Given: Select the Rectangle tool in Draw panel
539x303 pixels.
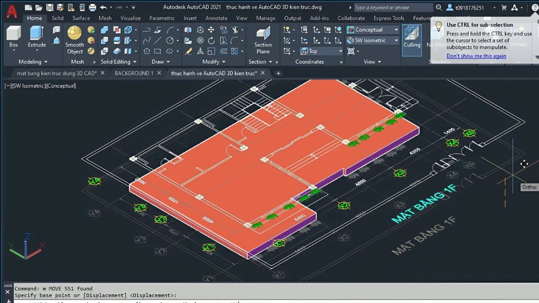Looking at the screenshot, I should pyautogui.click(x=158, y=51).
